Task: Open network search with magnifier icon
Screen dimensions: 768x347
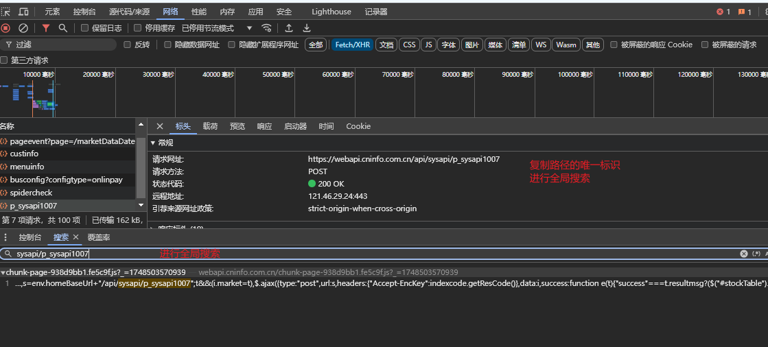Action: [x=62, y=28]
